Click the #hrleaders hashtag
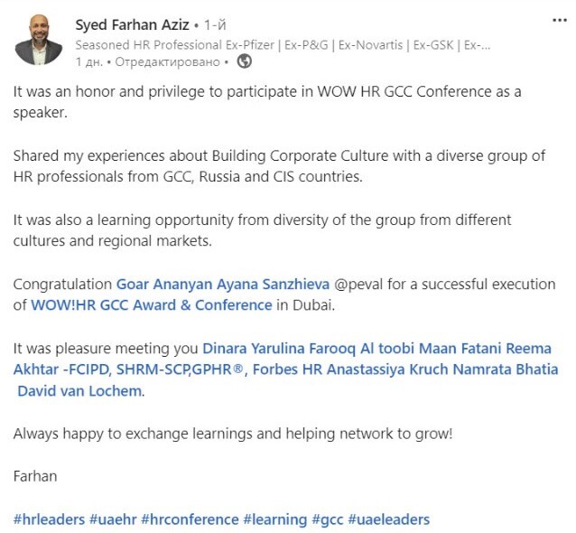The image size is (576, 533). click(x=49, y=519)
